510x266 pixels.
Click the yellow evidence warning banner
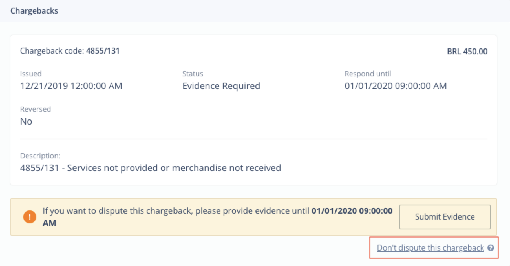point(194,217)
